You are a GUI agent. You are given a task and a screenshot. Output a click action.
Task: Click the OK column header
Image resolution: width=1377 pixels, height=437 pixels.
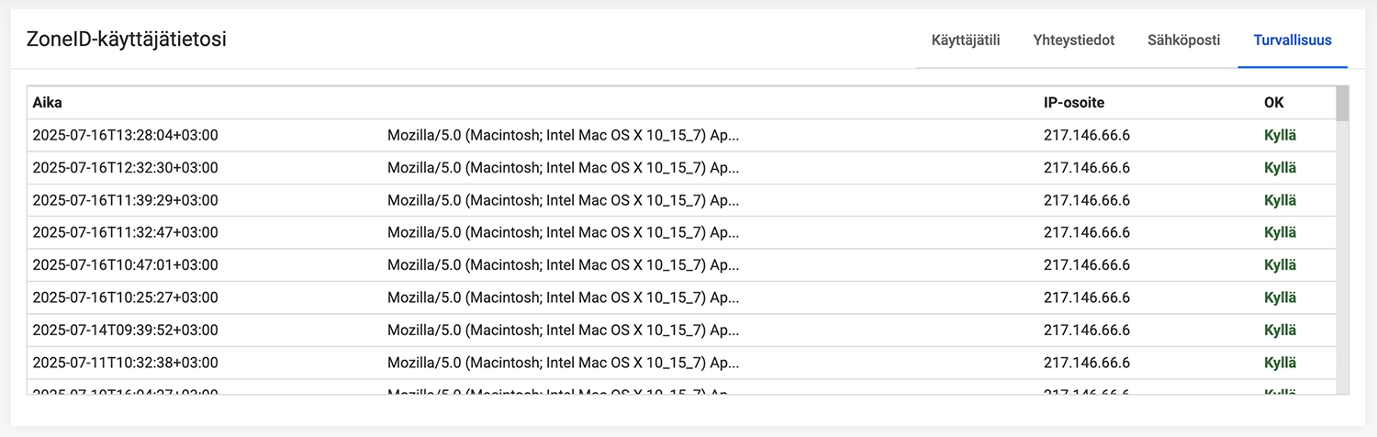pyautogui.click(x=1274, y=103)
